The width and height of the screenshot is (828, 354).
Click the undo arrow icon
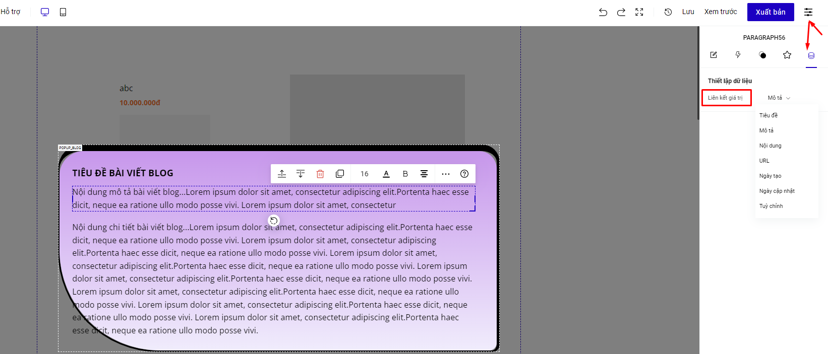point(603,12)
